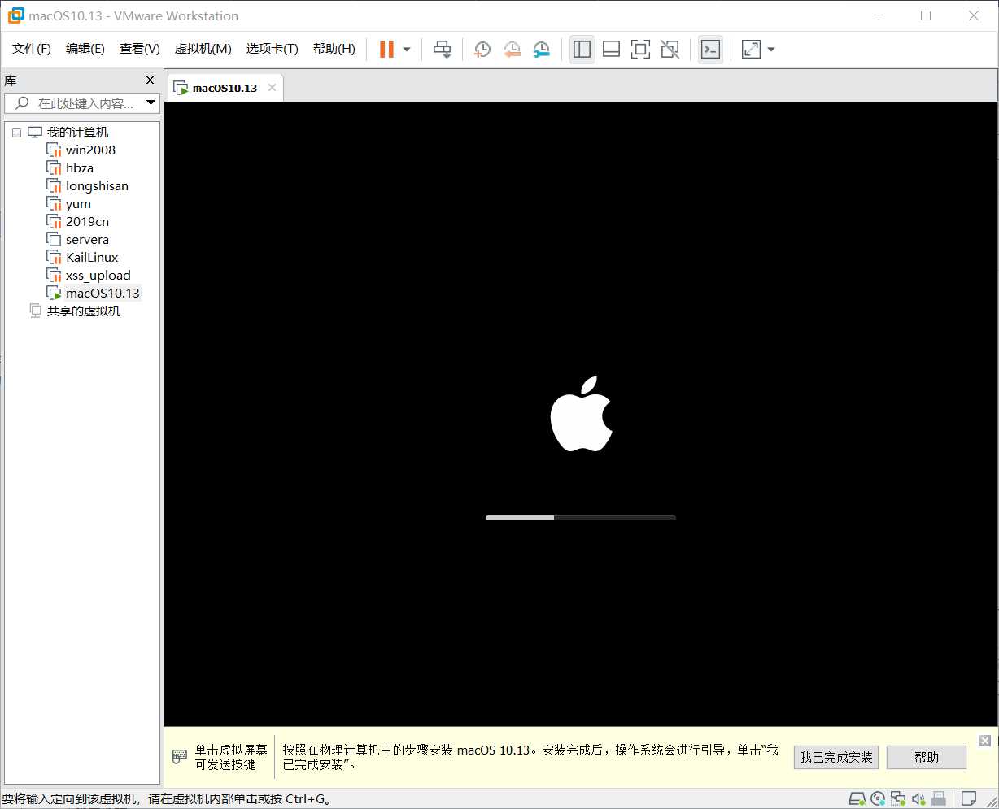999x809 pixels.
Task: Select the longshisan virtual machine
Action: point(97,186)
